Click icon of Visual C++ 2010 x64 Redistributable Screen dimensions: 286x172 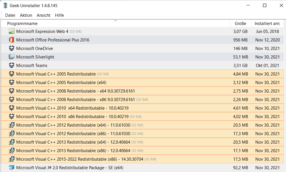11,108
